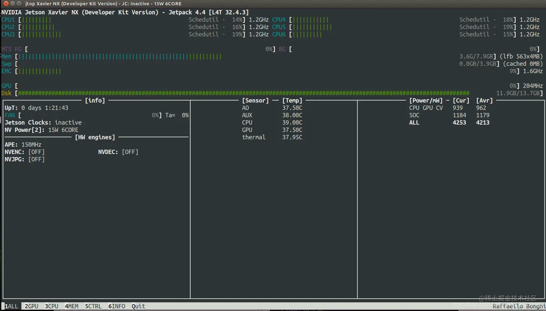Click AUX temperature 38.00C

point(292,115)
